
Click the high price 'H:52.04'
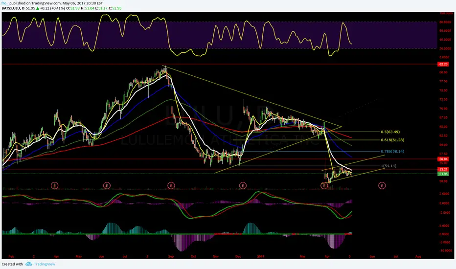point(88,8)
